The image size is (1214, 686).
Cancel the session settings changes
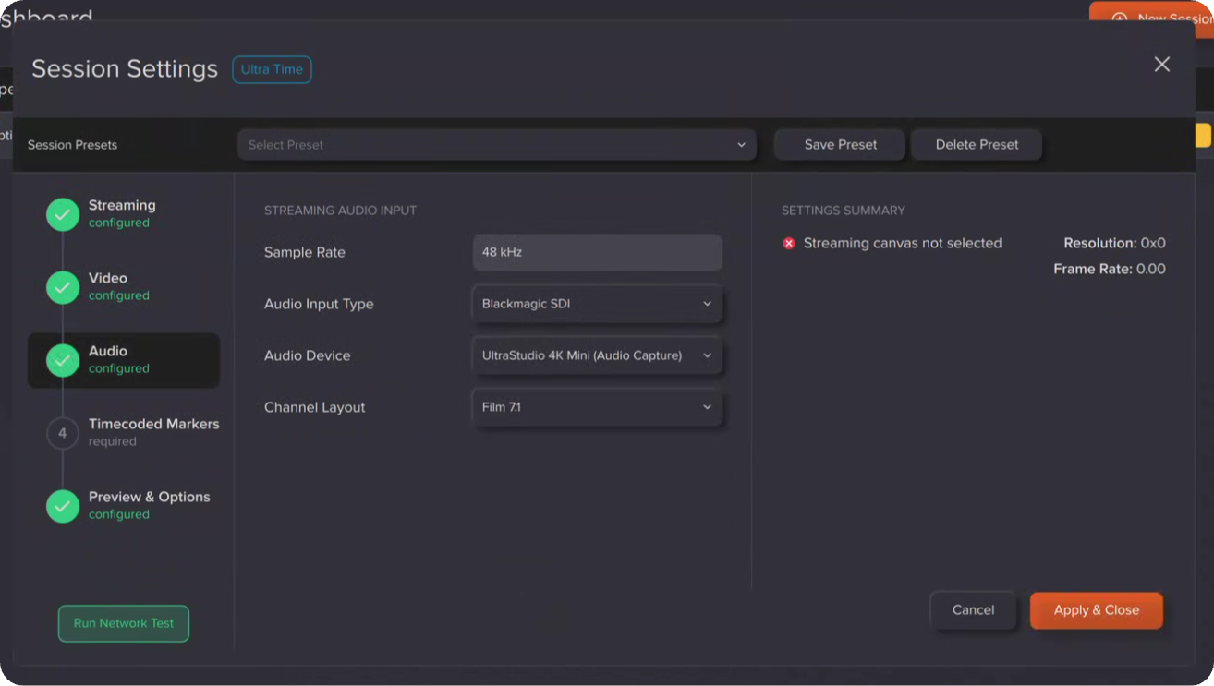click(x=973, y=610)
